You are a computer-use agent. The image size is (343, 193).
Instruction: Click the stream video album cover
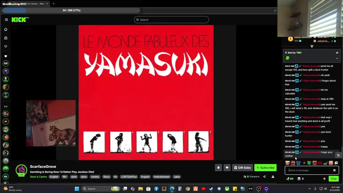pyautogui.click(x=146, y=92)
